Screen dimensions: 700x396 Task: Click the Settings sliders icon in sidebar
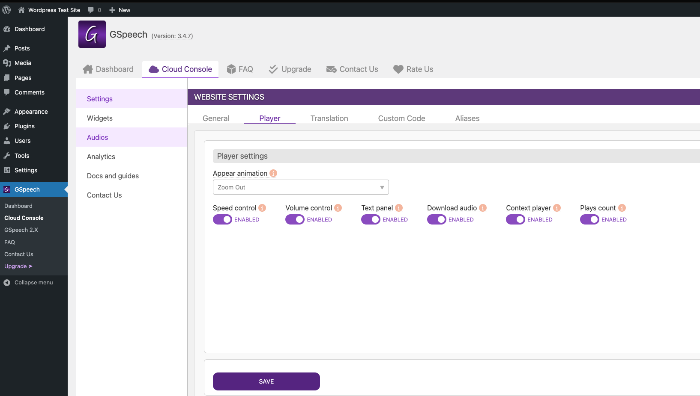click(x=7, y=170)
